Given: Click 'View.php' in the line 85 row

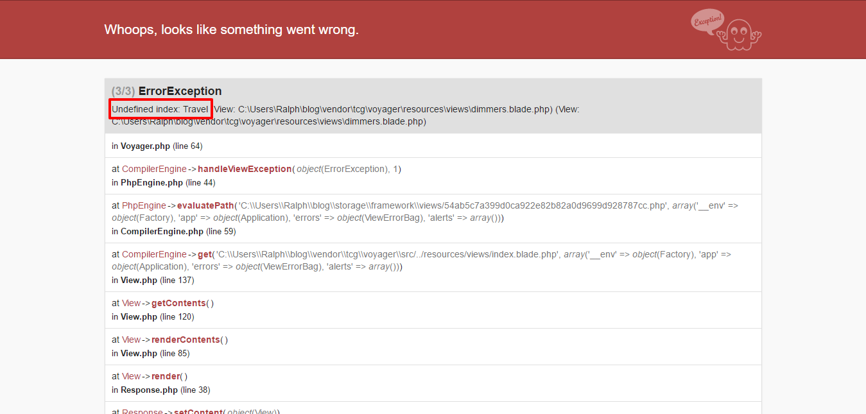Looking at the screenshot, I should (139, 353).
